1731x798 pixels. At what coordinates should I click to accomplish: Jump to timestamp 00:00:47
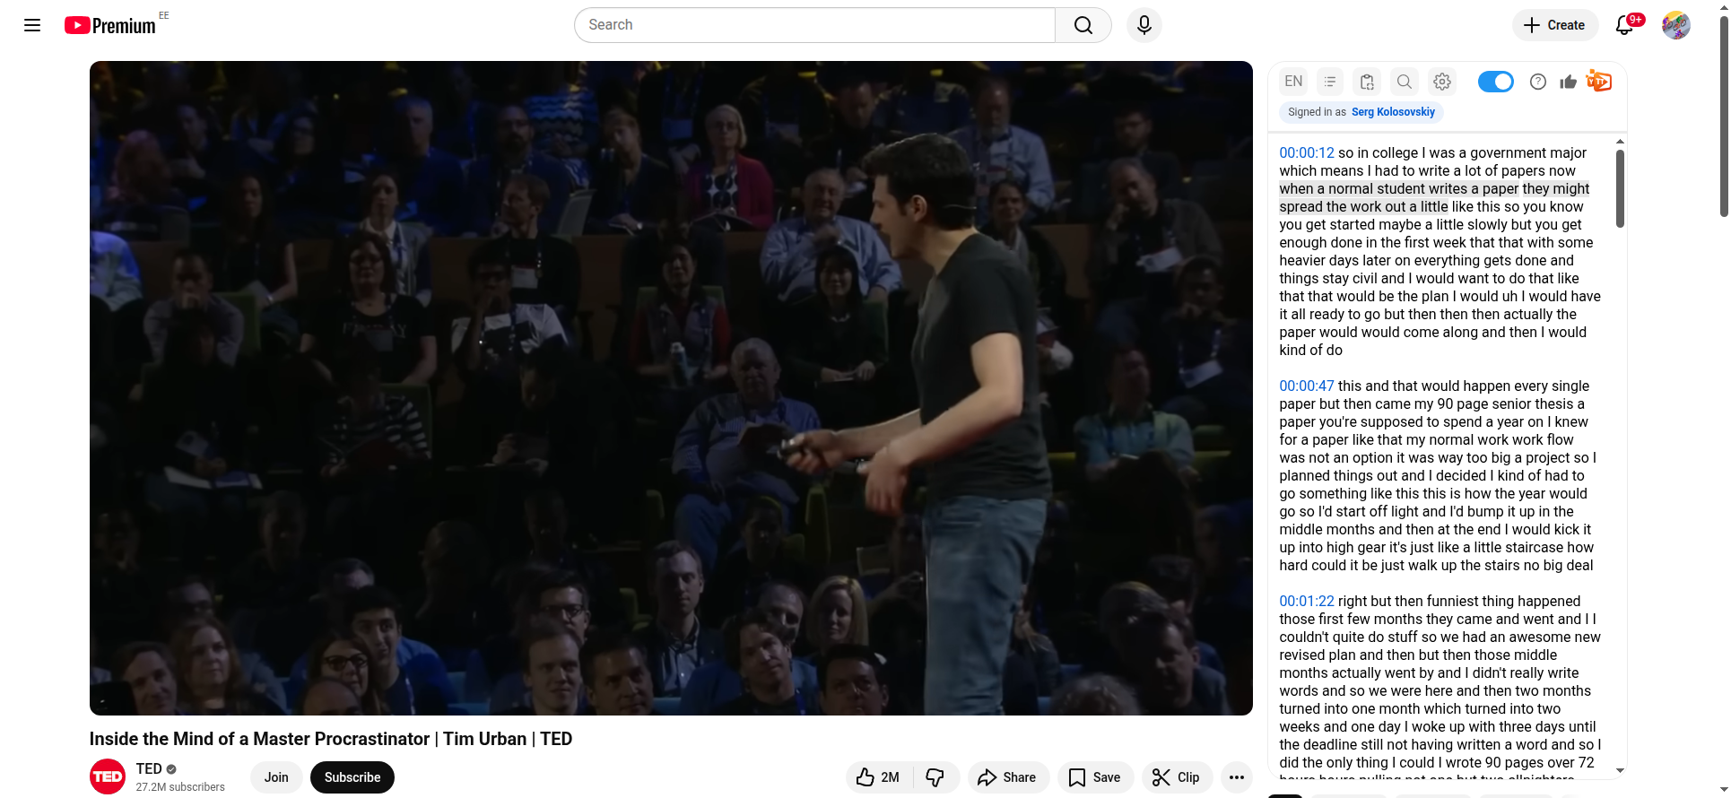point(1307,386)
